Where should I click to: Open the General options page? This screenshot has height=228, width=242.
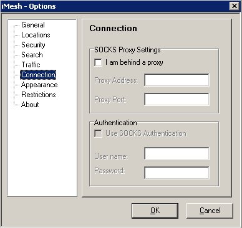pos(33,25)
